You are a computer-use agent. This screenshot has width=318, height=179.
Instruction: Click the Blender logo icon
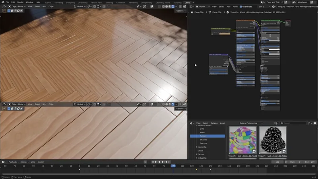[x=2, y=2]
